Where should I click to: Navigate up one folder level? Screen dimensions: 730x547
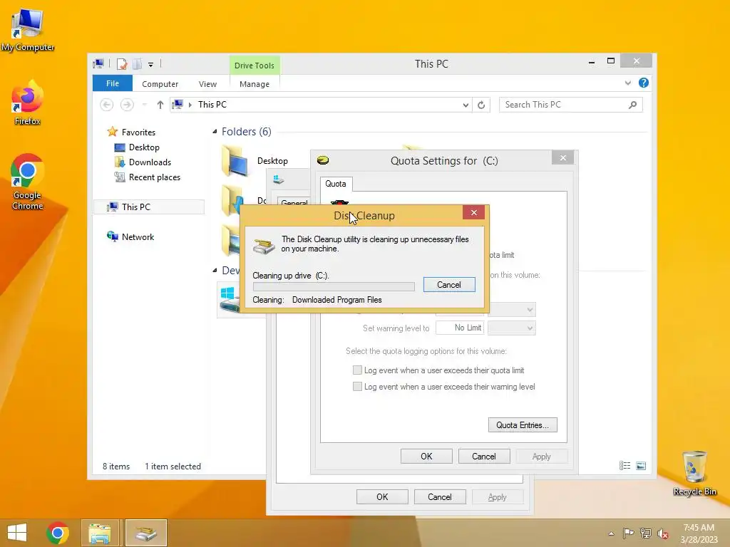[160, 105]
